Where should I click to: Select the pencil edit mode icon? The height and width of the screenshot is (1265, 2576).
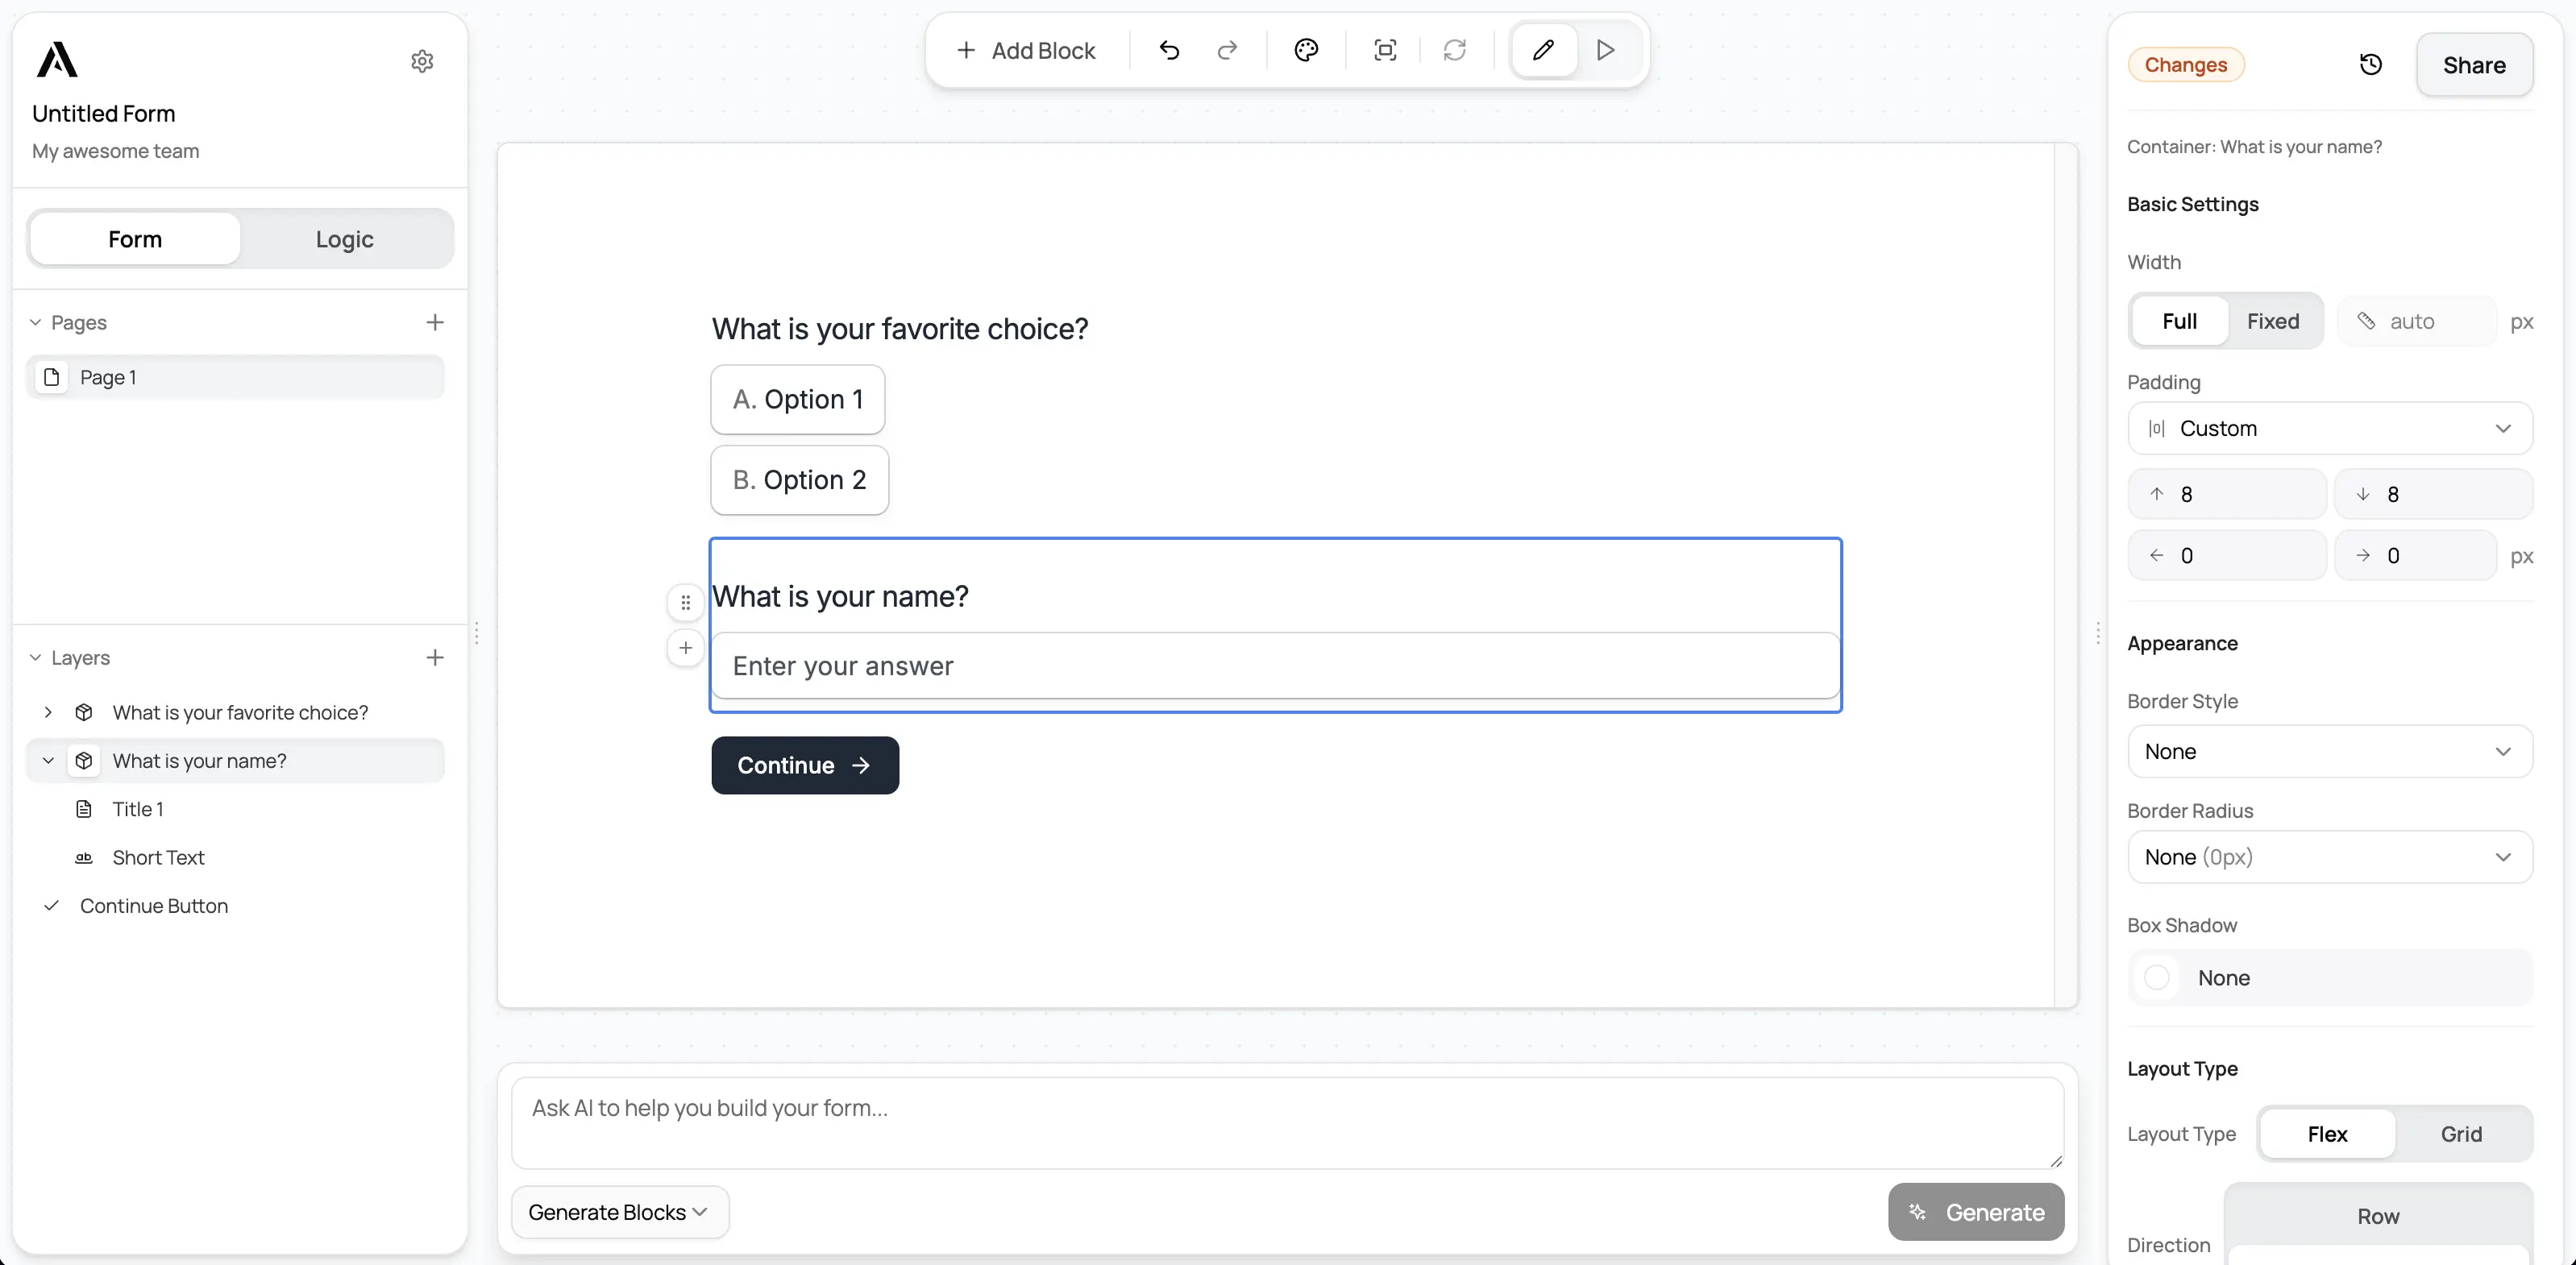click(x=1543, y=49)
